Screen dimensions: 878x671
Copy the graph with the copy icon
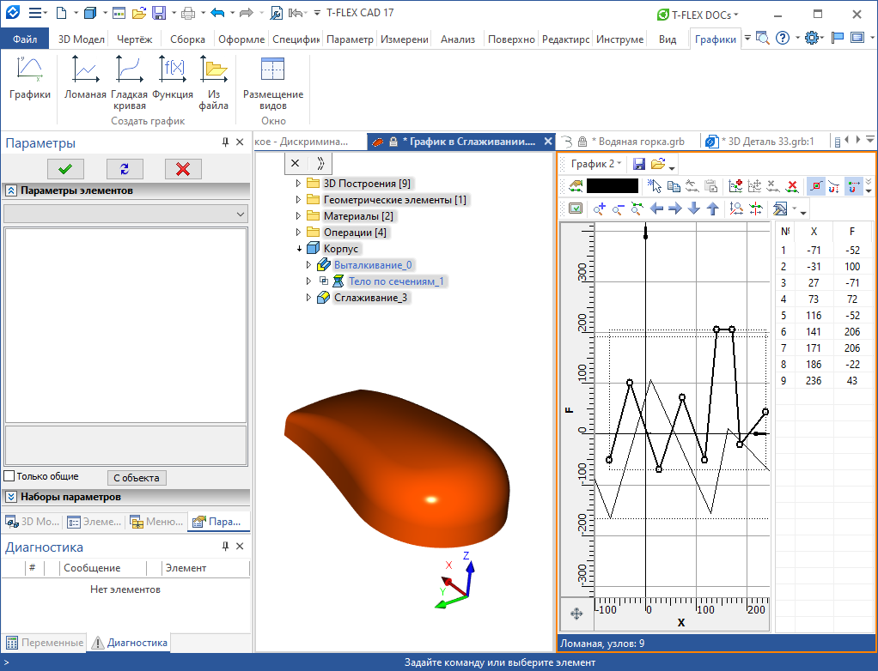tap(675, 185)
